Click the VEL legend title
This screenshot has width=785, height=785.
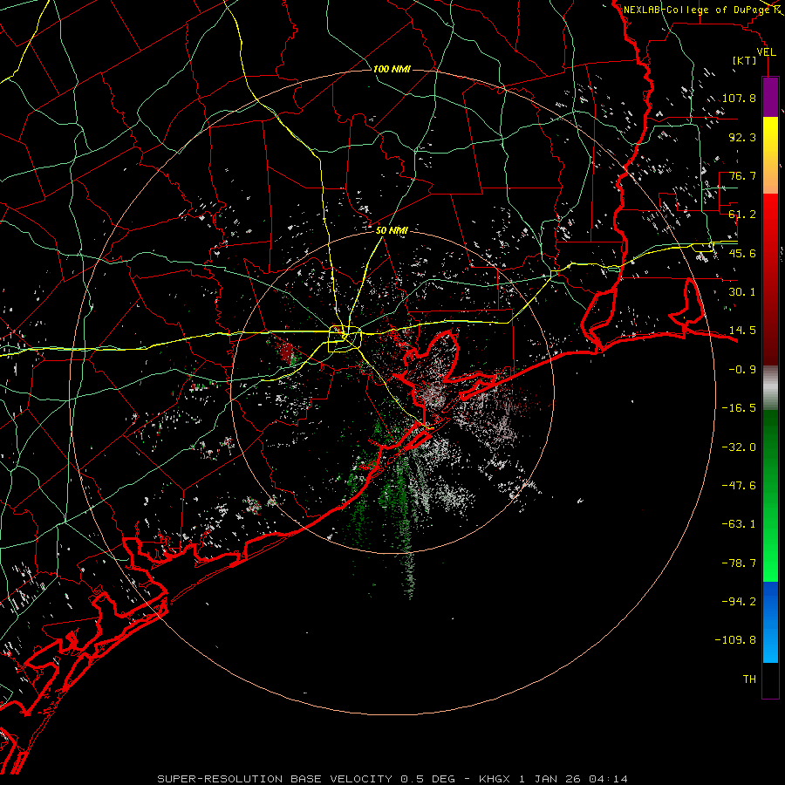click(767, 52)
